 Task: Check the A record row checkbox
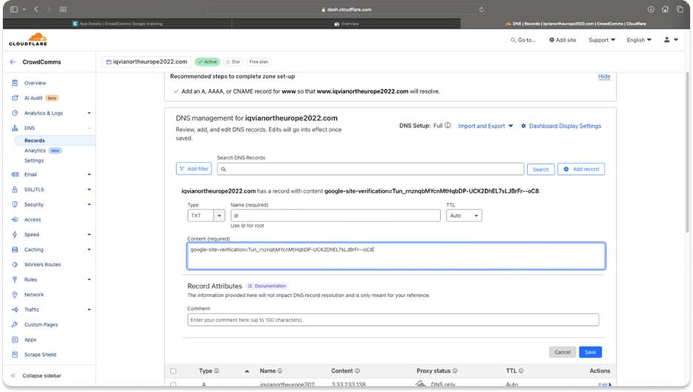click(173, 385)
